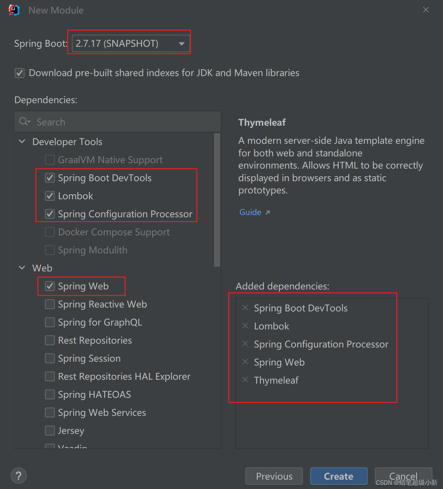
Task: Remove Spring Configuration Processor from added dependencies
Action: [x=245, y=344]
